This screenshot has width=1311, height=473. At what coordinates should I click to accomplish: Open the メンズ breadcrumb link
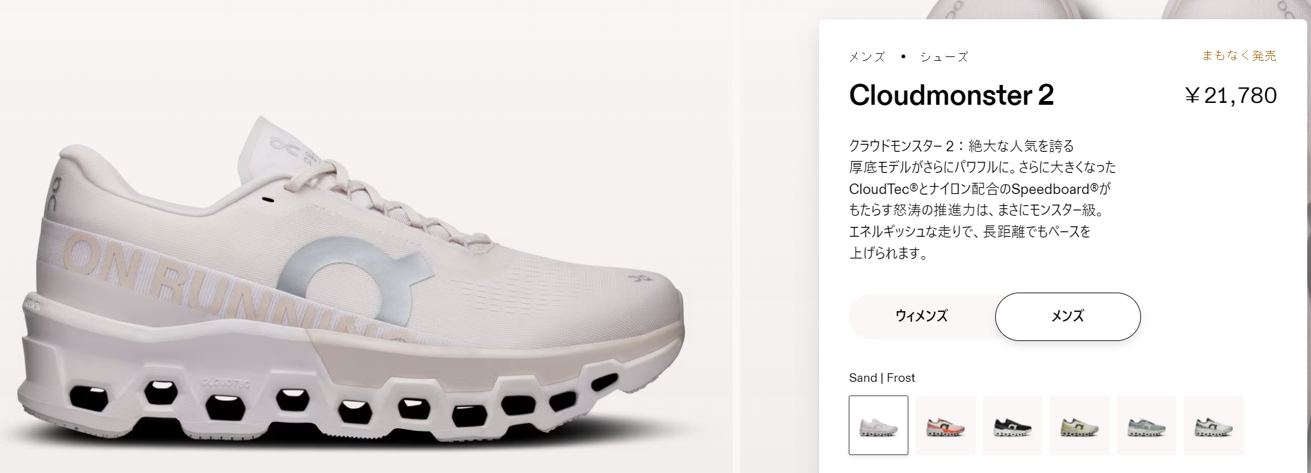tap(867, 57)
